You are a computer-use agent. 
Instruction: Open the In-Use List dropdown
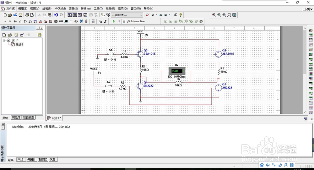click(x=127, y=15)
